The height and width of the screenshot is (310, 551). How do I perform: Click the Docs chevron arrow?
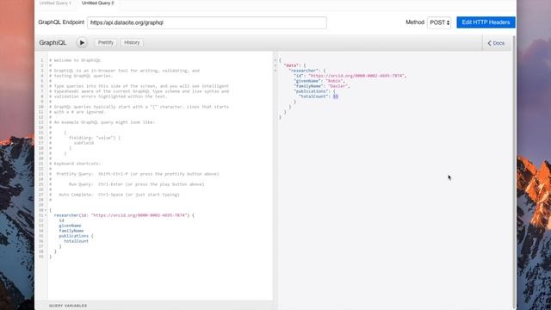pos(489,43)
